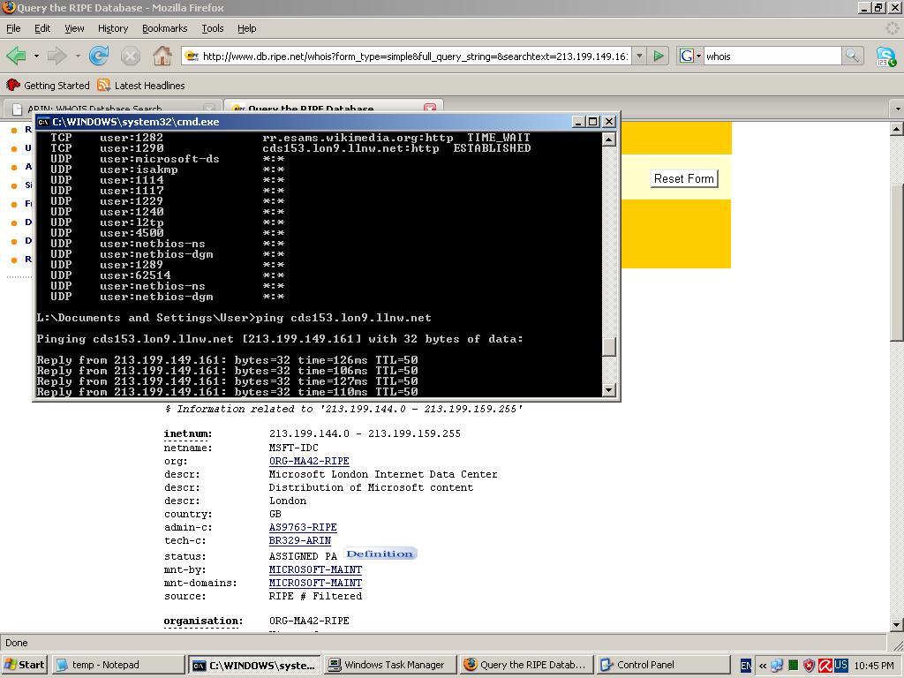904x678 pixels.
Task: Click the green Go arrow beside URL
Action: (x=658, y=56)
